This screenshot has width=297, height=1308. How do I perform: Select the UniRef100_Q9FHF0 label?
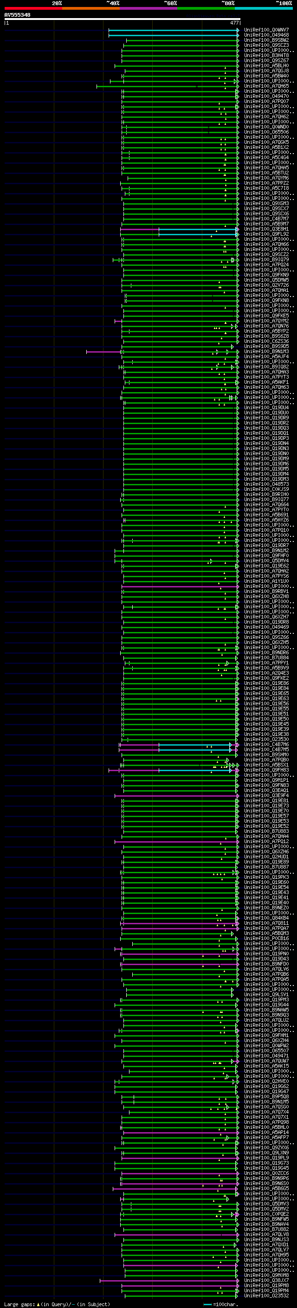coord(266,555)
